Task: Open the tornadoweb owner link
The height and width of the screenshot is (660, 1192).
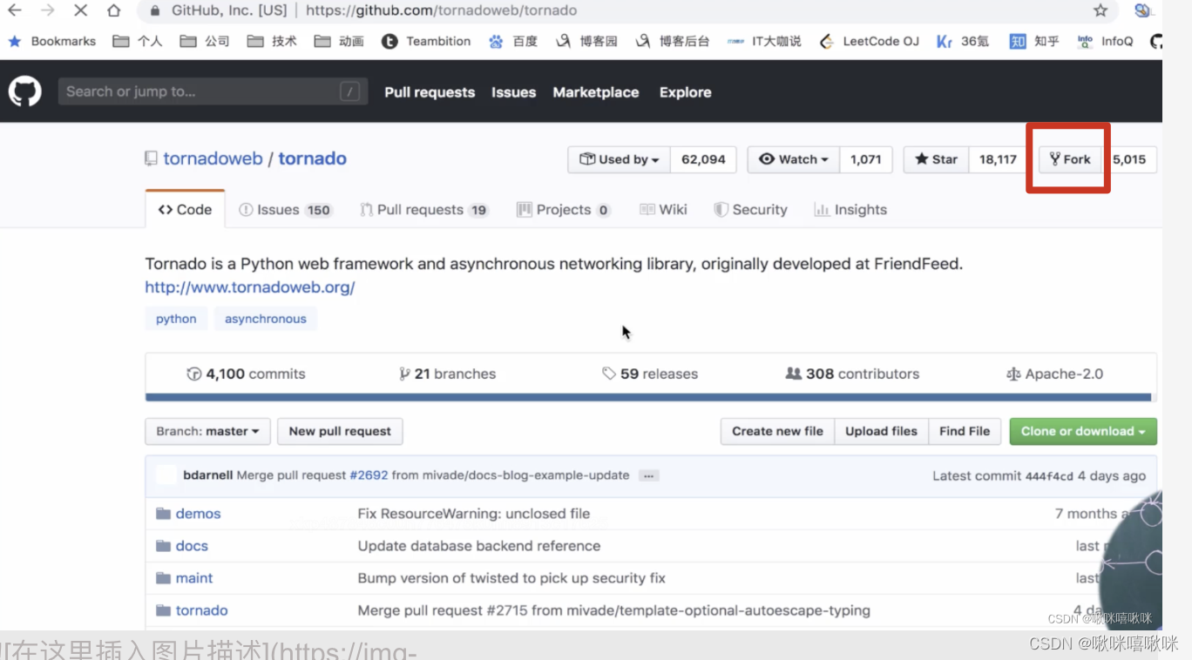Action: (x=213, y=158)
